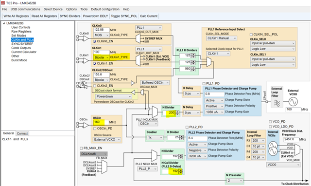
Task: Click the OSCin input buffer symbol
Action: (86, 125)
